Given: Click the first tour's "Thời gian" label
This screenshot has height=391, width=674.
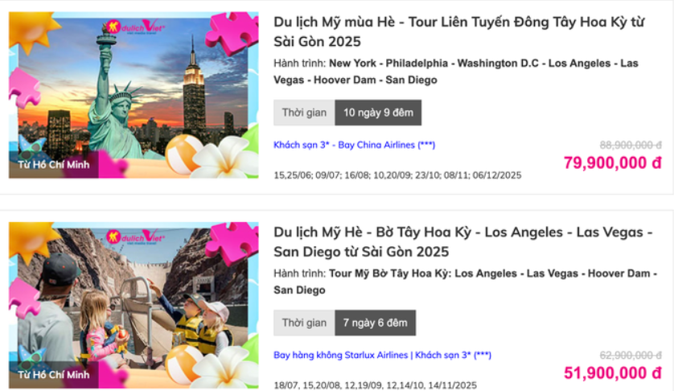Looking at the screenshot, I should click(x=304, y=113).
